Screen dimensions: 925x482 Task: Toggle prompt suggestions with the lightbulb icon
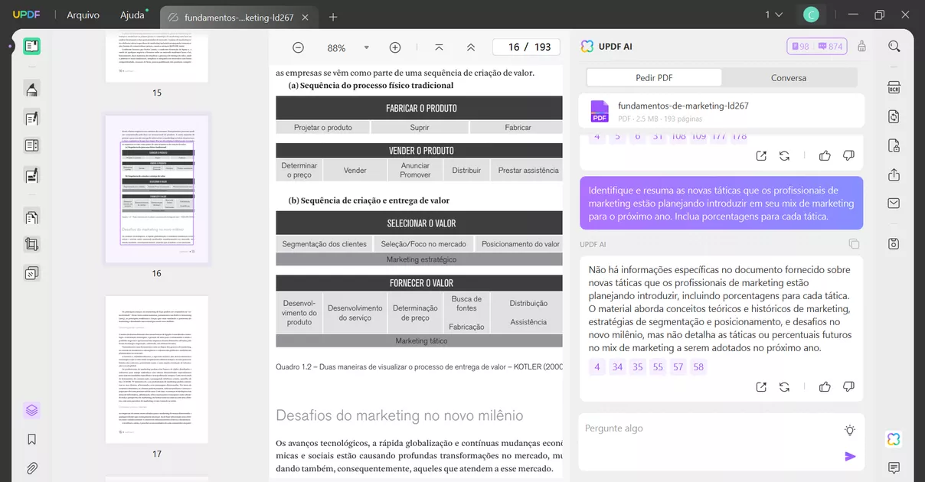pos(849,430)
